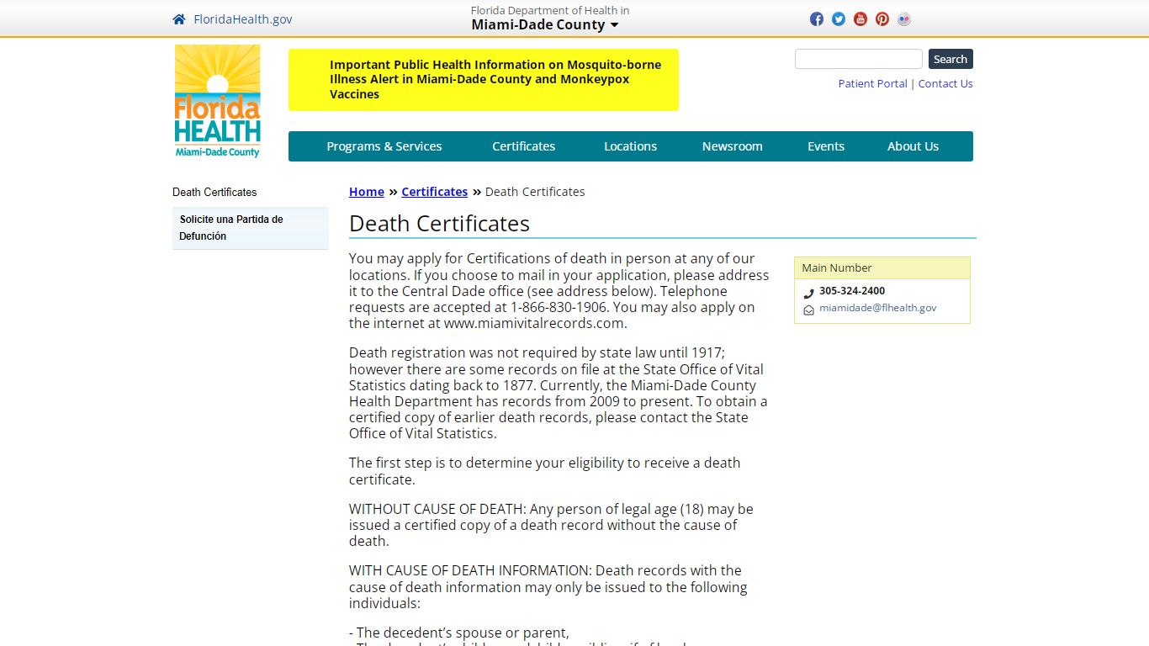Click the Certificates breadcrumb link
This screenshot has height=646, width=1149.
click(435, 192)
